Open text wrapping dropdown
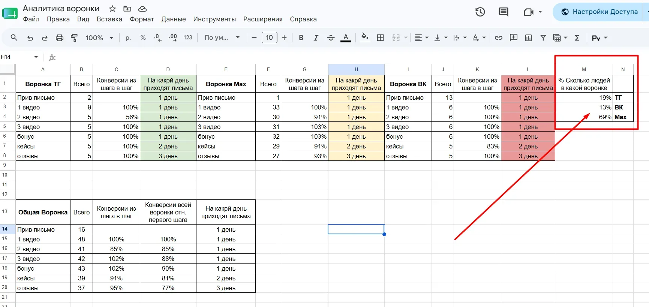Viewport: 649px width, 307px height. pos(460,37)
